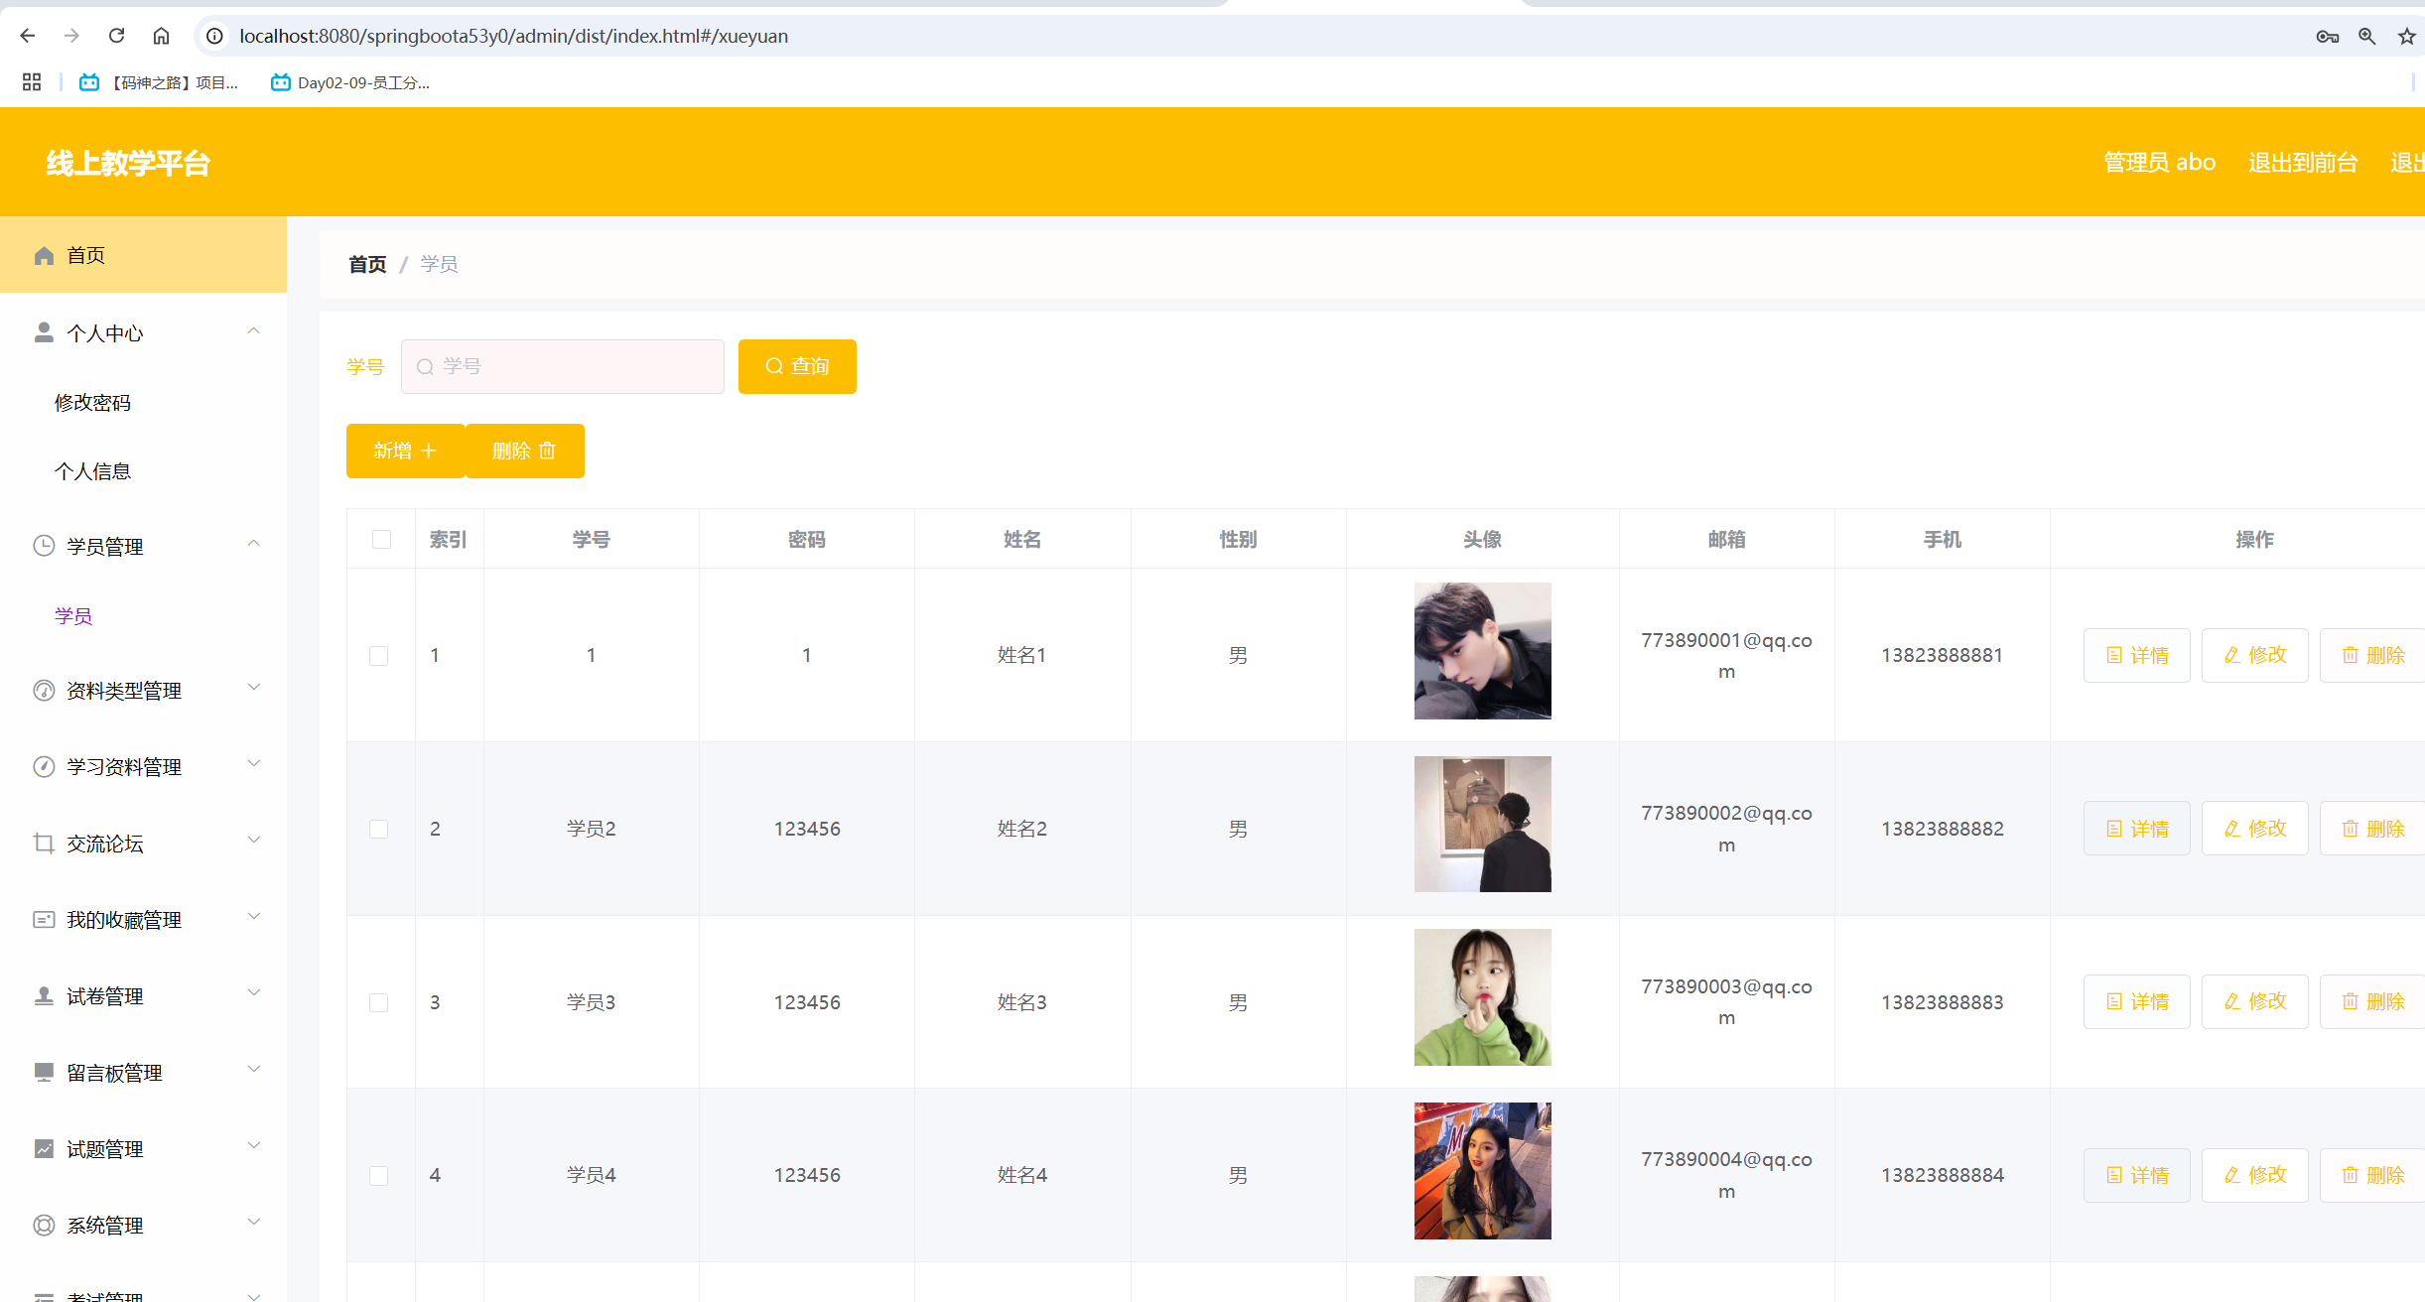
Task: Check the checkbox for row 学员2
Action: coord(378,829)
